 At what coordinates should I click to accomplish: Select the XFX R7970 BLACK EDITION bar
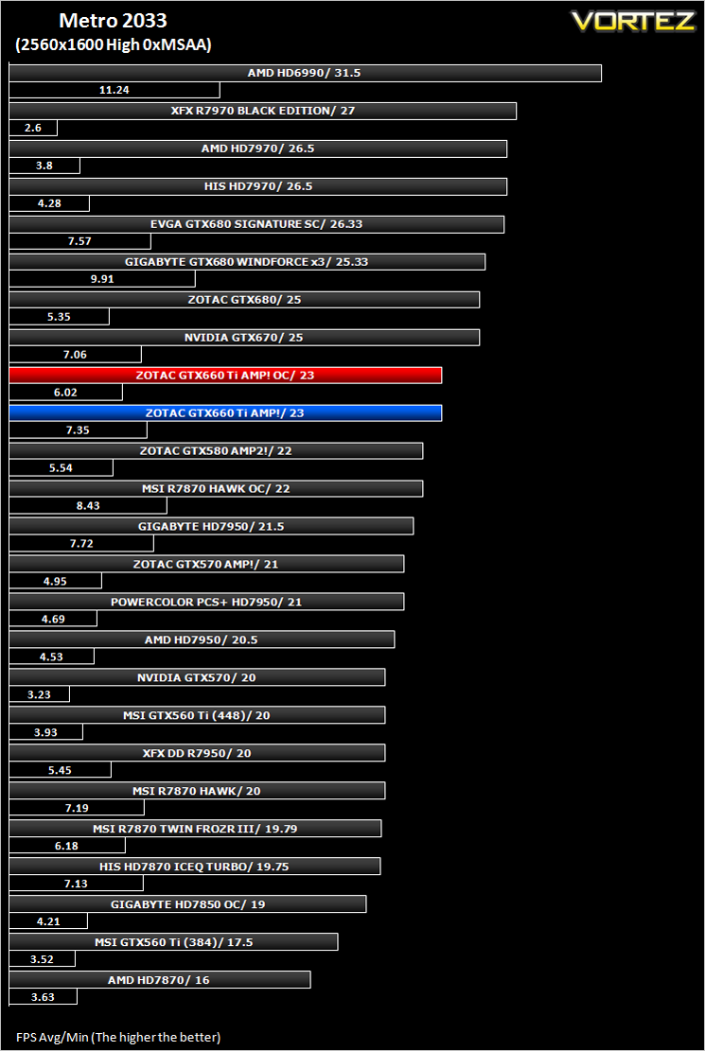coord(263,111)
